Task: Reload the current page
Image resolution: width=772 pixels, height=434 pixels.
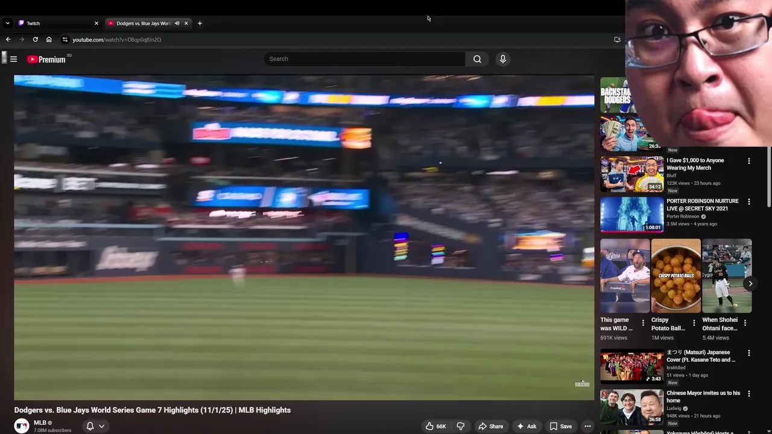Action: (35, 40)
